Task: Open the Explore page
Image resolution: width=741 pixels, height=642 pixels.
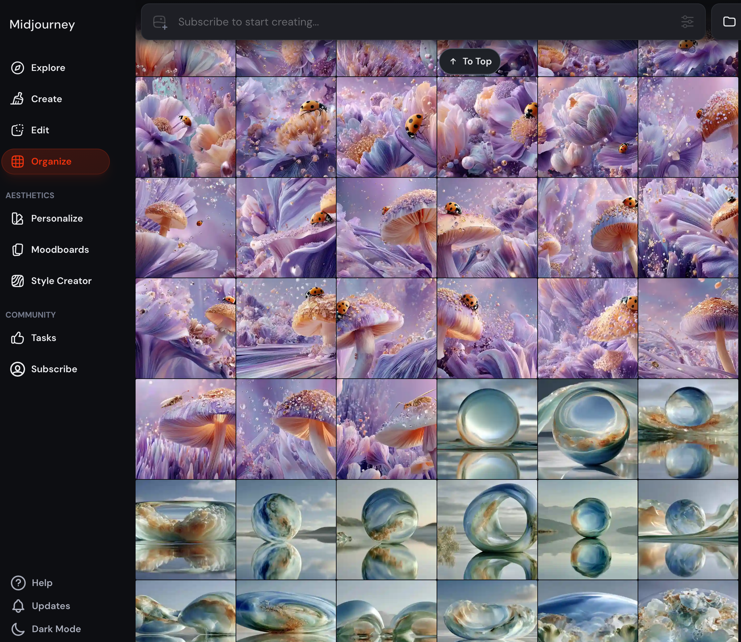Action: [48, 68]
